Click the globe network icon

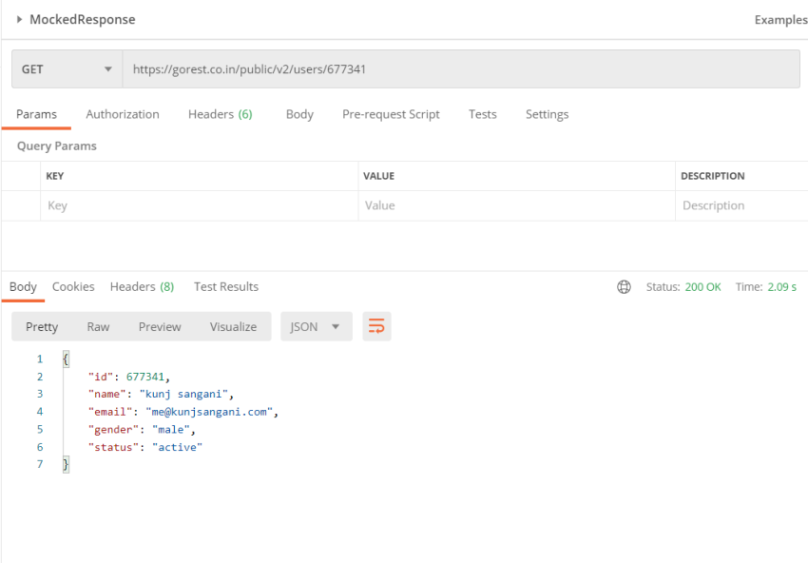pyautogui.click(x=624, y=286)
